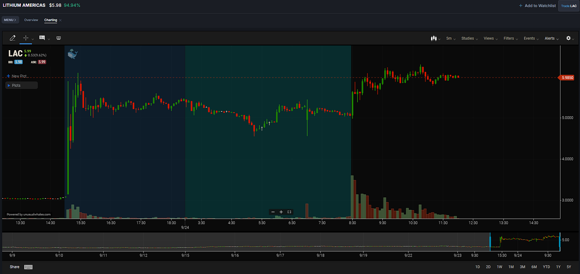Toggle the drawings visibility eye icon
The width and height of the screenshot is (580, 274).
[x=59, y=38]
